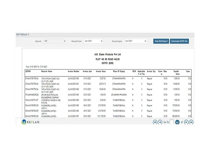Open the Period From dropdown
The width and height of the screenshot is (210, 157).
tap(93, 41)
